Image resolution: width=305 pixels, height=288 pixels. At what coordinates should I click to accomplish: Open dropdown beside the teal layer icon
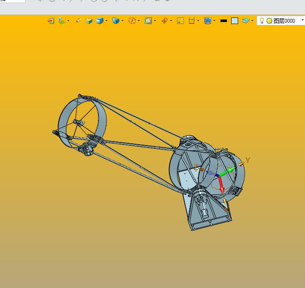pyautogui.click(x=252, y=21)
